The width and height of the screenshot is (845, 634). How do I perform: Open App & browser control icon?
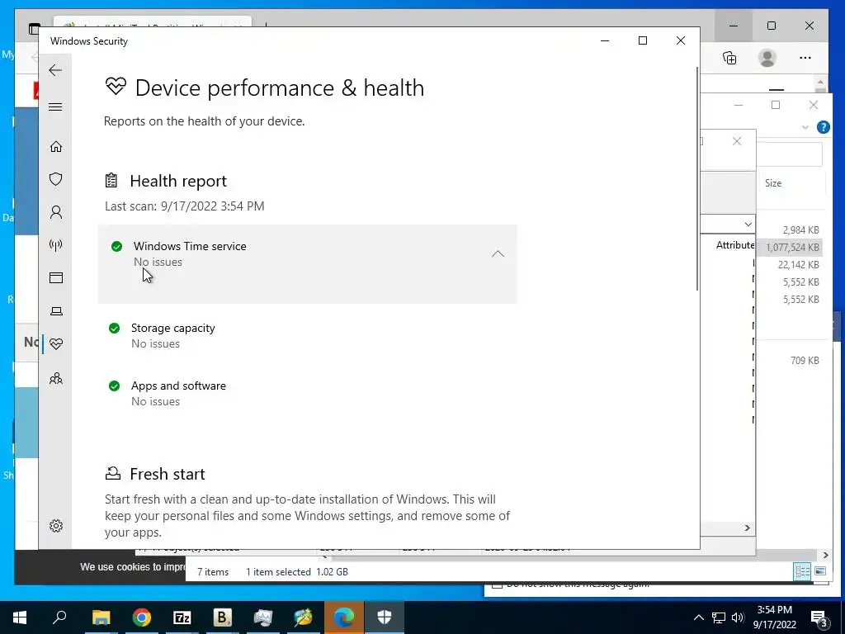click(55, 277)
